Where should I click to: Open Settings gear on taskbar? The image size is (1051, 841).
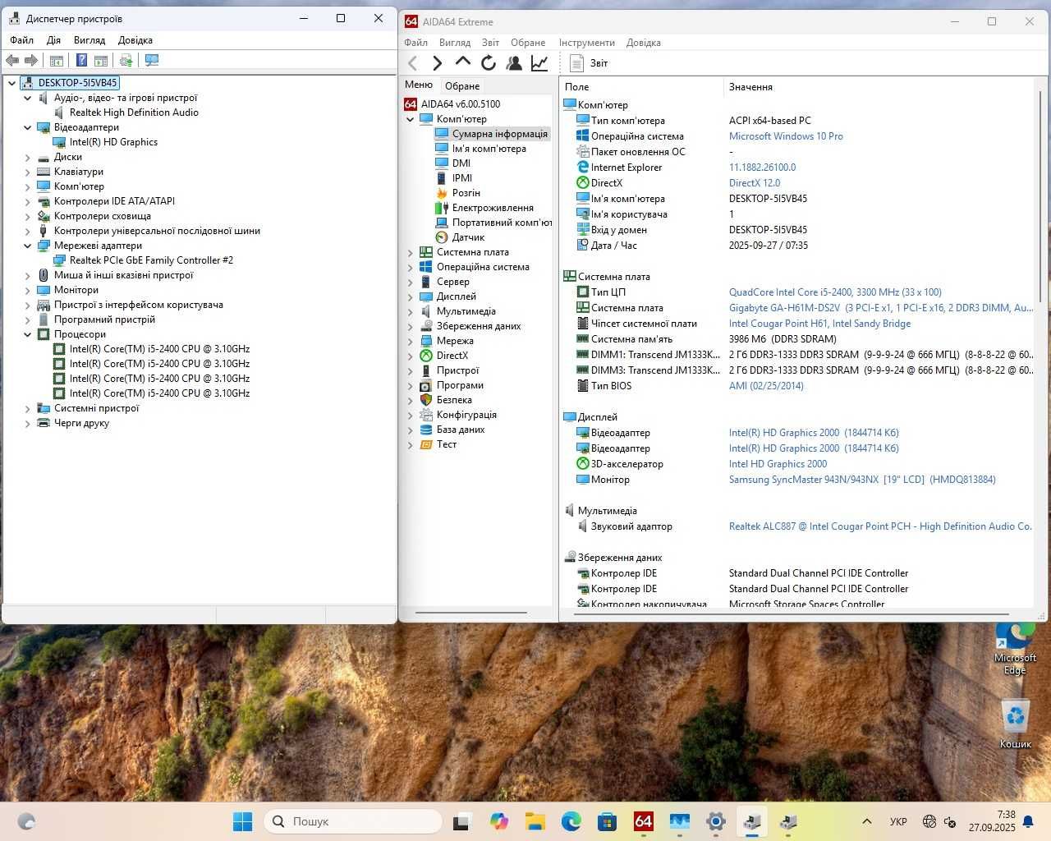[715, 821]
